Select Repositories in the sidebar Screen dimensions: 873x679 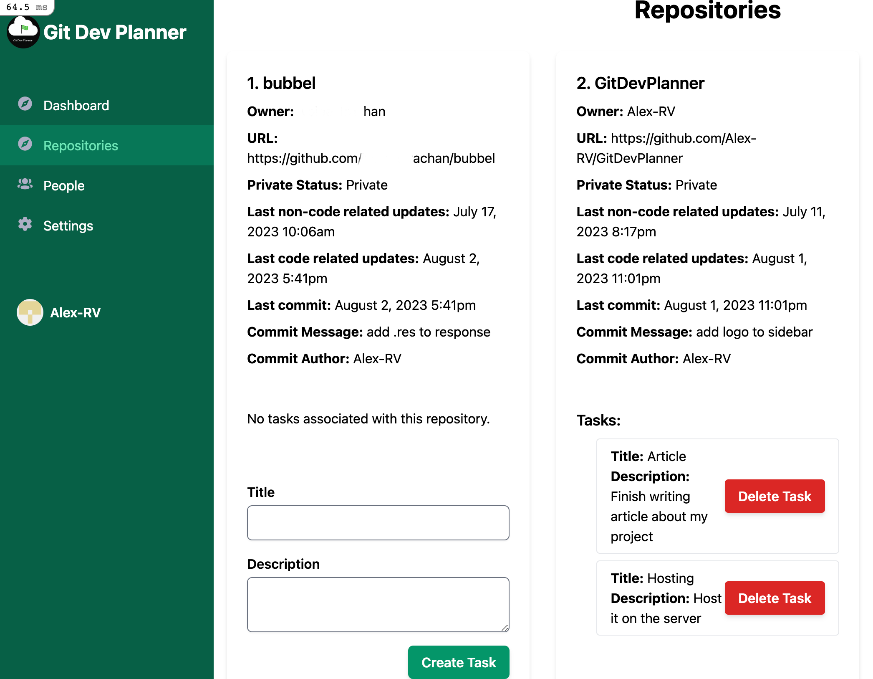click(81, 146)
